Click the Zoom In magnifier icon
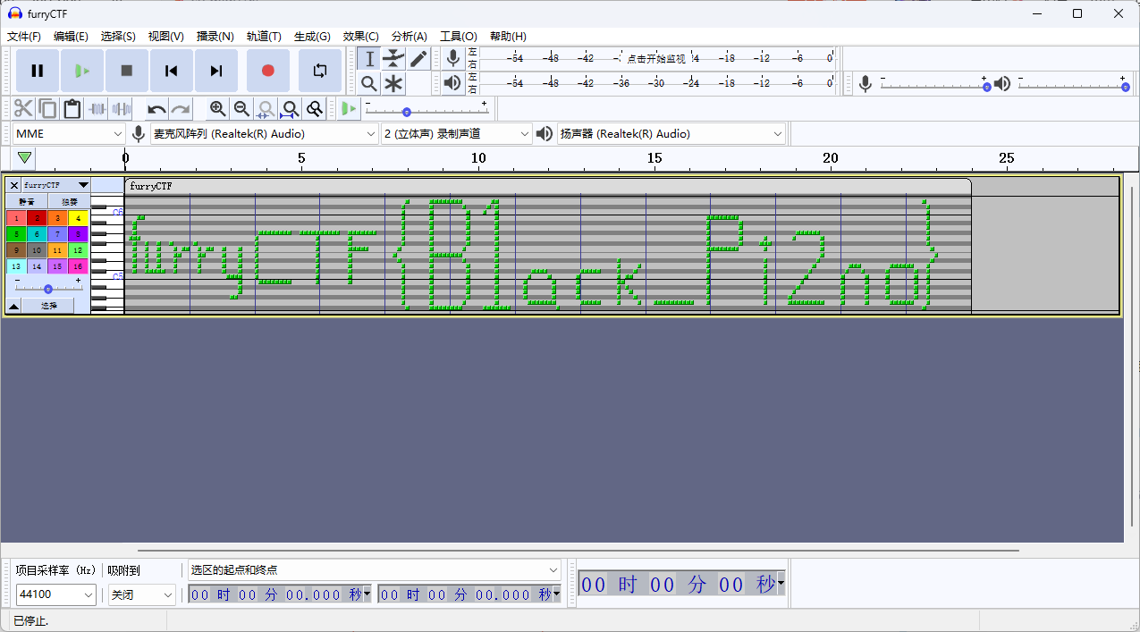 [217, 109]
